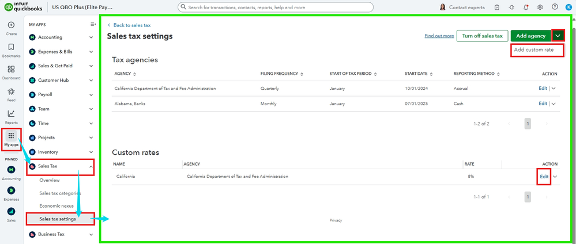Expand the Payroll chevron
This screenshot has height=244, width=576.
(x=91, y=94)
